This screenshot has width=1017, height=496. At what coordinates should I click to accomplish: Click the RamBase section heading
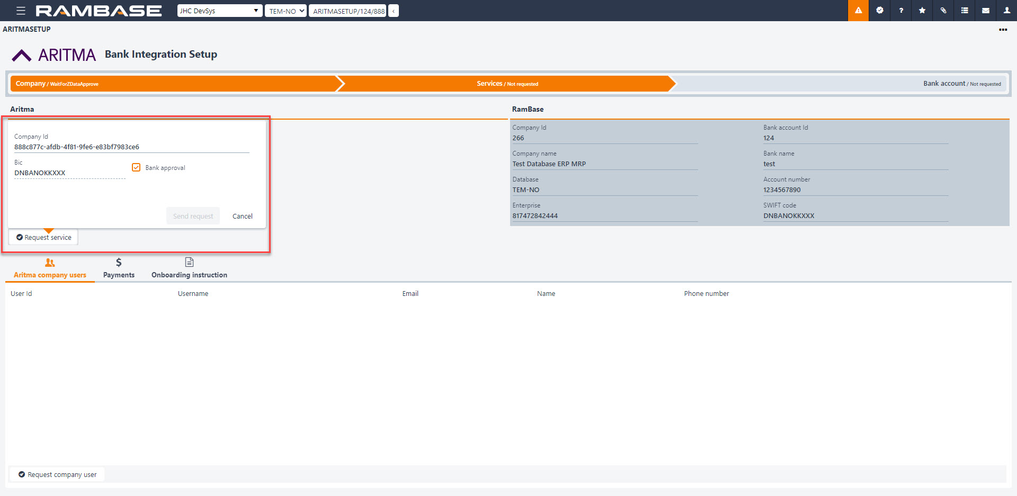click(x=528, y=109)
